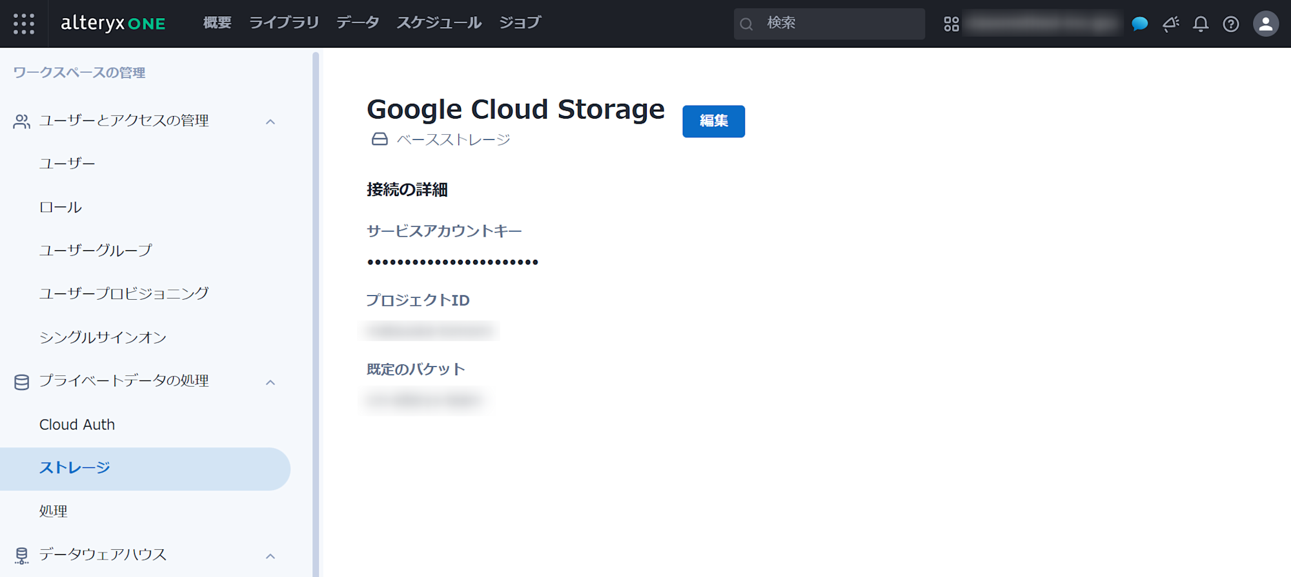
Task: Click the sidebar vertical scrollbar
Action: click(x=316, y=309)
